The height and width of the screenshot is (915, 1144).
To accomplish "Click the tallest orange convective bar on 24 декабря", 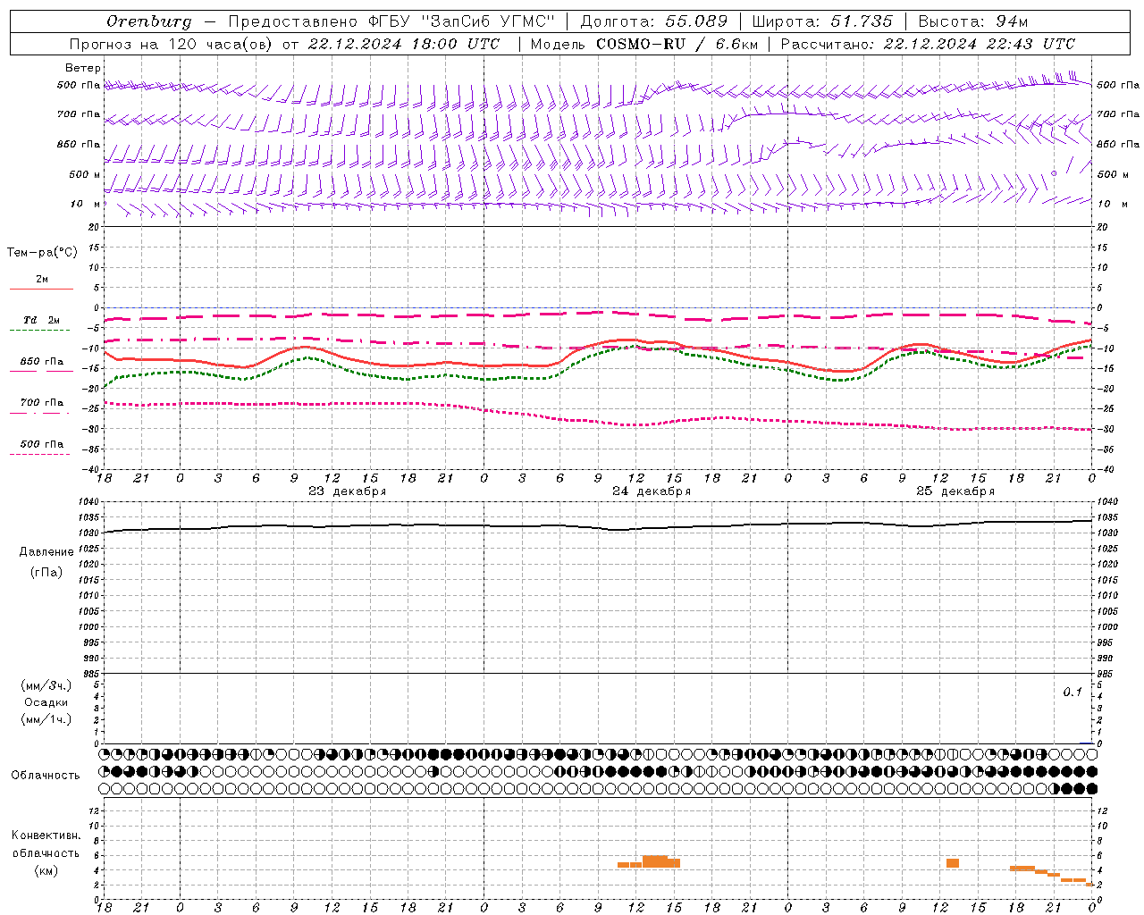I will click(x=655, y=861).
